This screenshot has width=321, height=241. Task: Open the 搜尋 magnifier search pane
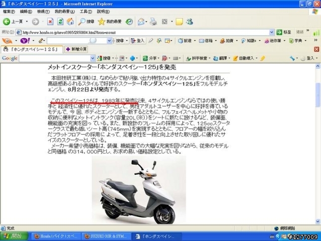click(x=86, y=22)
